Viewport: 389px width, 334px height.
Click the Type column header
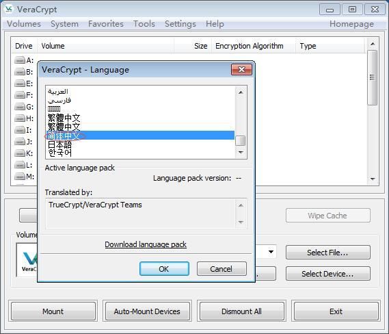(330, 46)
